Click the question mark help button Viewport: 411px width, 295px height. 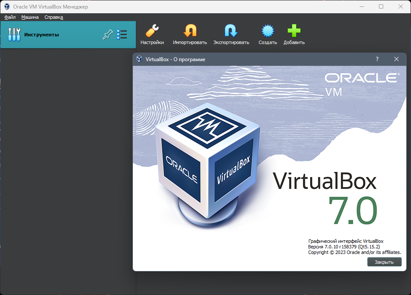tap(377, 59)
